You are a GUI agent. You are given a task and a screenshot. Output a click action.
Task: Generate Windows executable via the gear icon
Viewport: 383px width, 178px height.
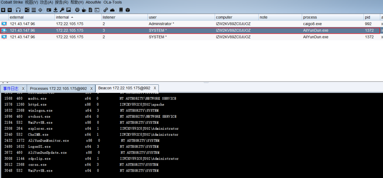tap(77, 10)
